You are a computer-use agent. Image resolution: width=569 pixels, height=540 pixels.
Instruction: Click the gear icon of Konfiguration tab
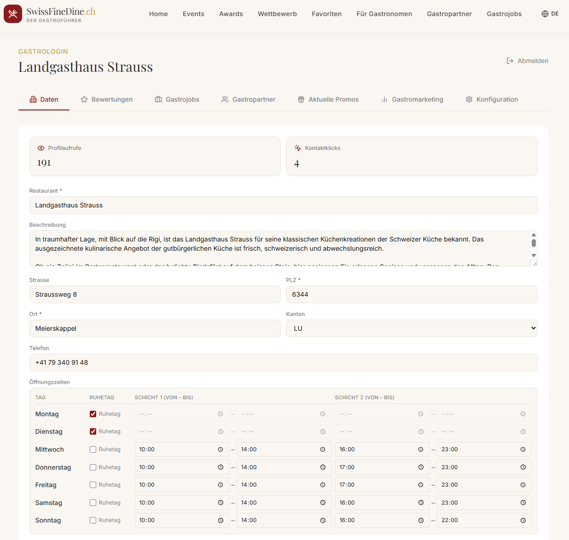click(x=469, y=99)
